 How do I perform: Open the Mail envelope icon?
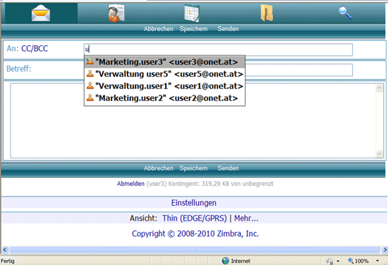point(41,13)
